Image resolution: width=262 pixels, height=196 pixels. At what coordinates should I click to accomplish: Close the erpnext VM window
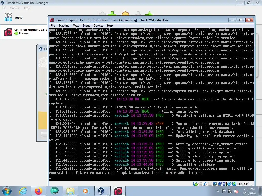pos(249,20)
